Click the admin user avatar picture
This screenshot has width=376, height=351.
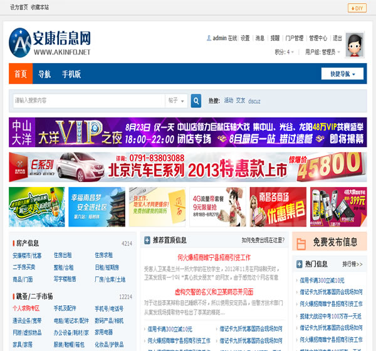pos(355,44)
